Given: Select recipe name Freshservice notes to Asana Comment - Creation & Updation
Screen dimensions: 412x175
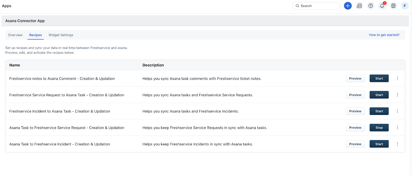Looking at the screenshot, I should click(62, 79).
